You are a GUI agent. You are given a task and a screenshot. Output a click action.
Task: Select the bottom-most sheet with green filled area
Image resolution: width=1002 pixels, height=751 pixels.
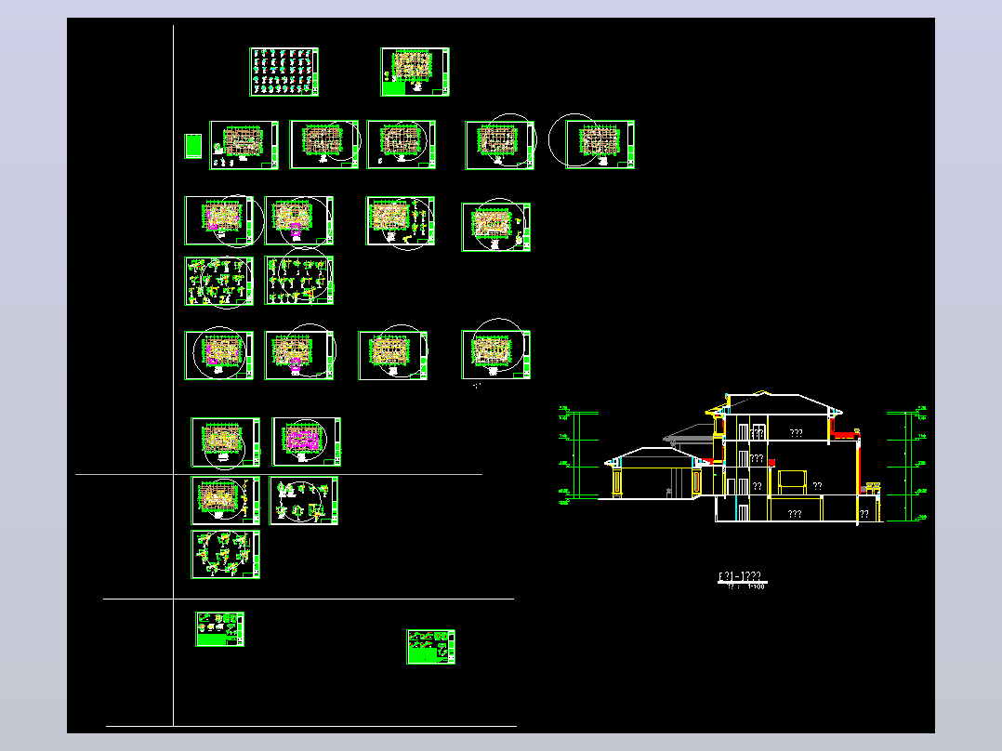(x=430, y=647)
